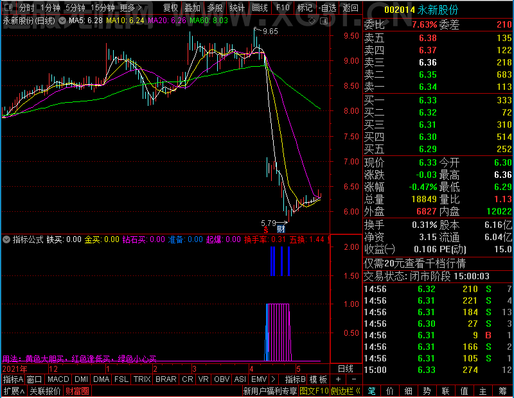Screen dimensions: 514x398
Task: Click the 叠加 overlay button
Action: tap(192, 8)
